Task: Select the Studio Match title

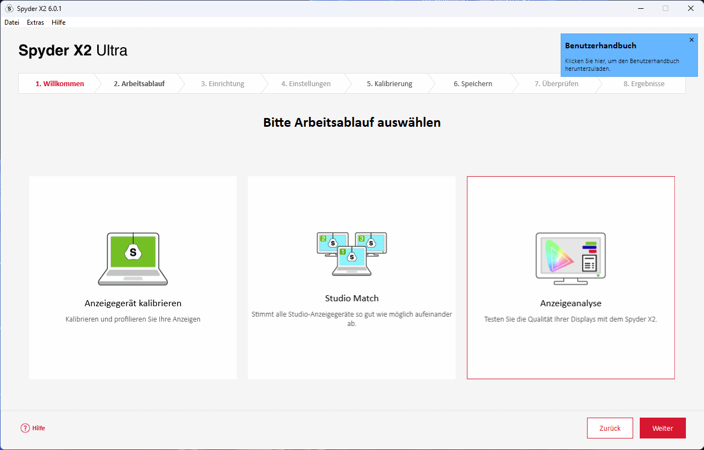Action: pyautogui.click(x=352, y=299)
